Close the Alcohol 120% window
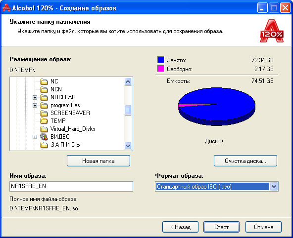293x238 pixels. [x=285, y=8]
